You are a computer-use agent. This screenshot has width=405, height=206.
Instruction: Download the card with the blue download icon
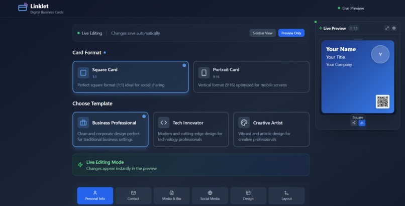pos(362,123)
